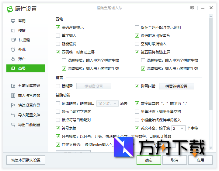
Task: Select 导入配置文件
Action: [x=26, y=115]
